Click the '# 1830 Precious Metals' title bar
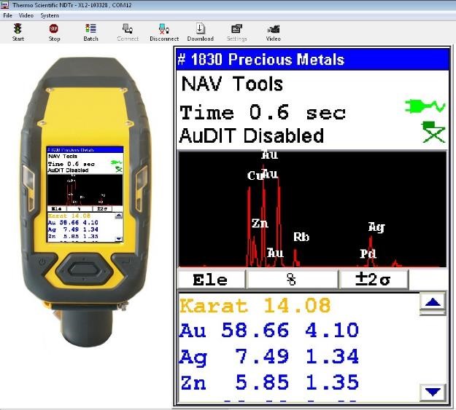The width and height of the screenshot is (456, 410). pos(312,59)
